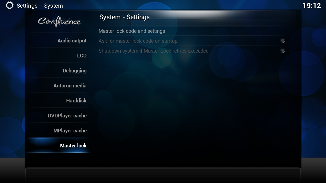
Task: Click the System - Settings heading
Action: 125,17
